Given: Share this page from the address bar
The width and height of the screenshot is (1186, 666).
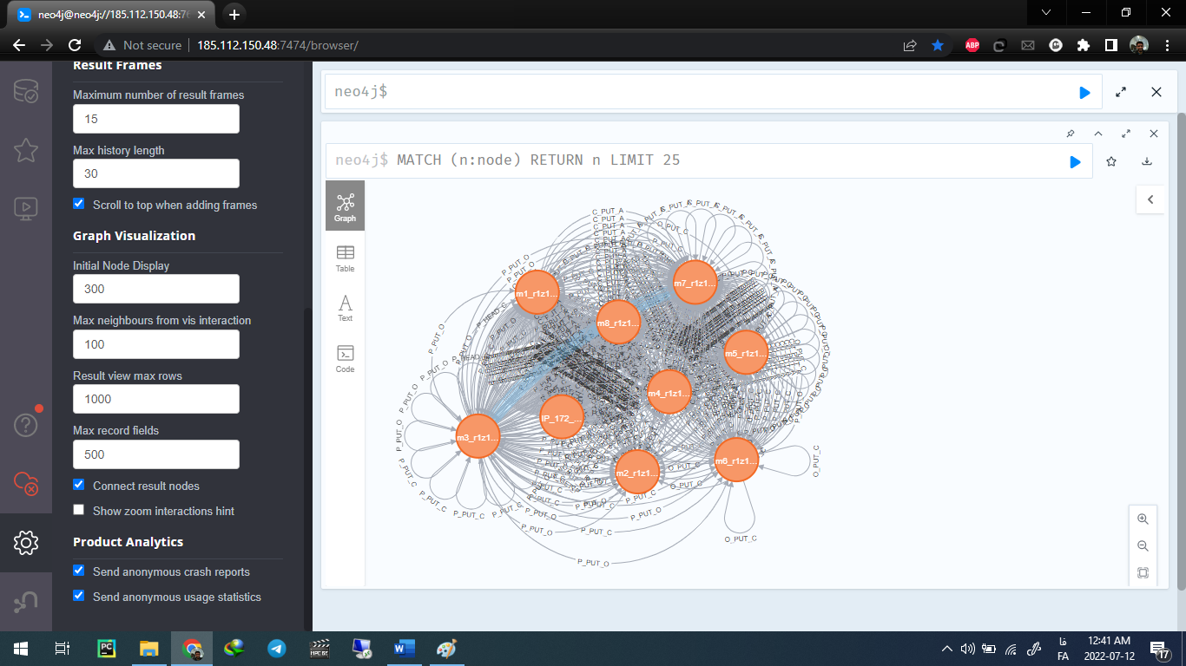Looking at the screenshot, I should (910, 45).
